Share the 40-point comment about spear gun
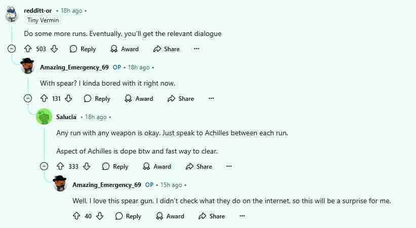The height and width of the screenshot is (228, 416). click(211, 216)
